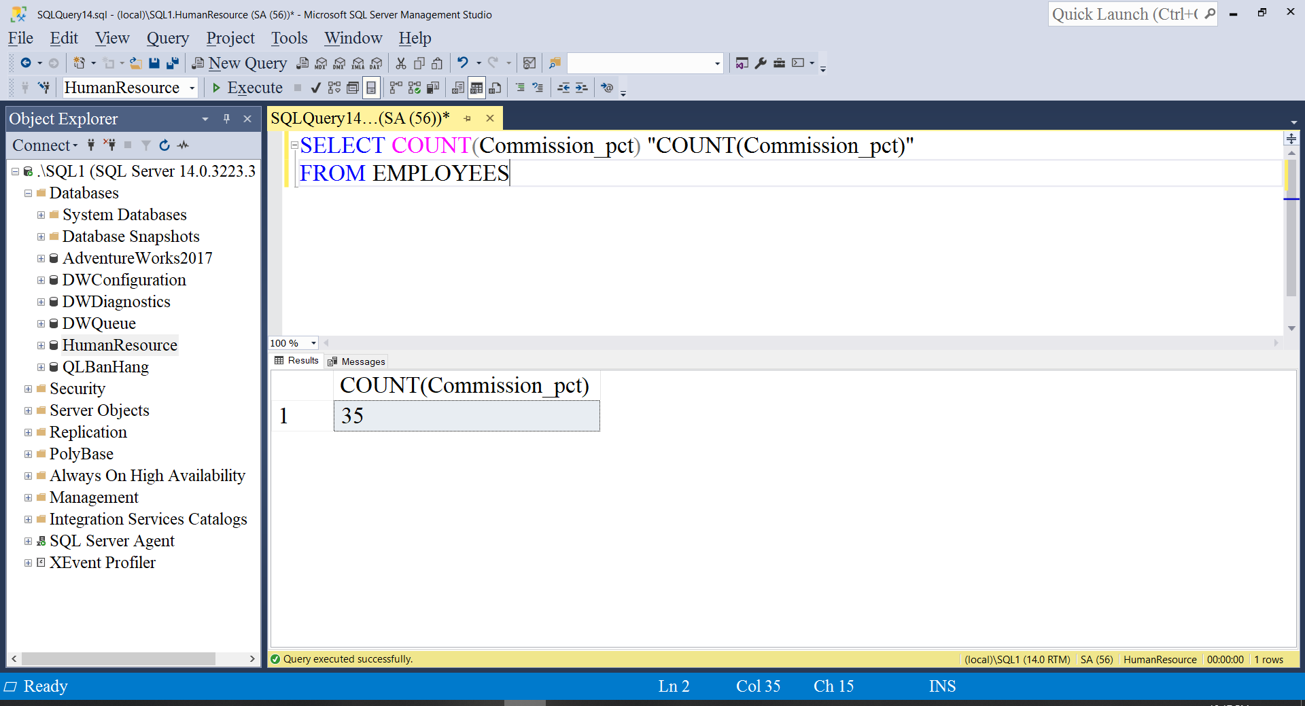Select the QLBanHang database
Viewport: 1305px width, 706px height.
105,367
